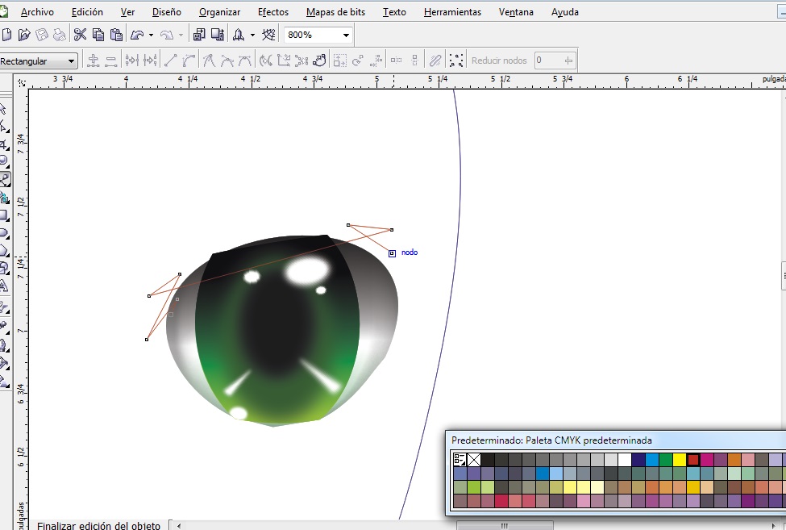Convert segment to line icon
This screenshot has height=530, width=786.
click(170, 61)
